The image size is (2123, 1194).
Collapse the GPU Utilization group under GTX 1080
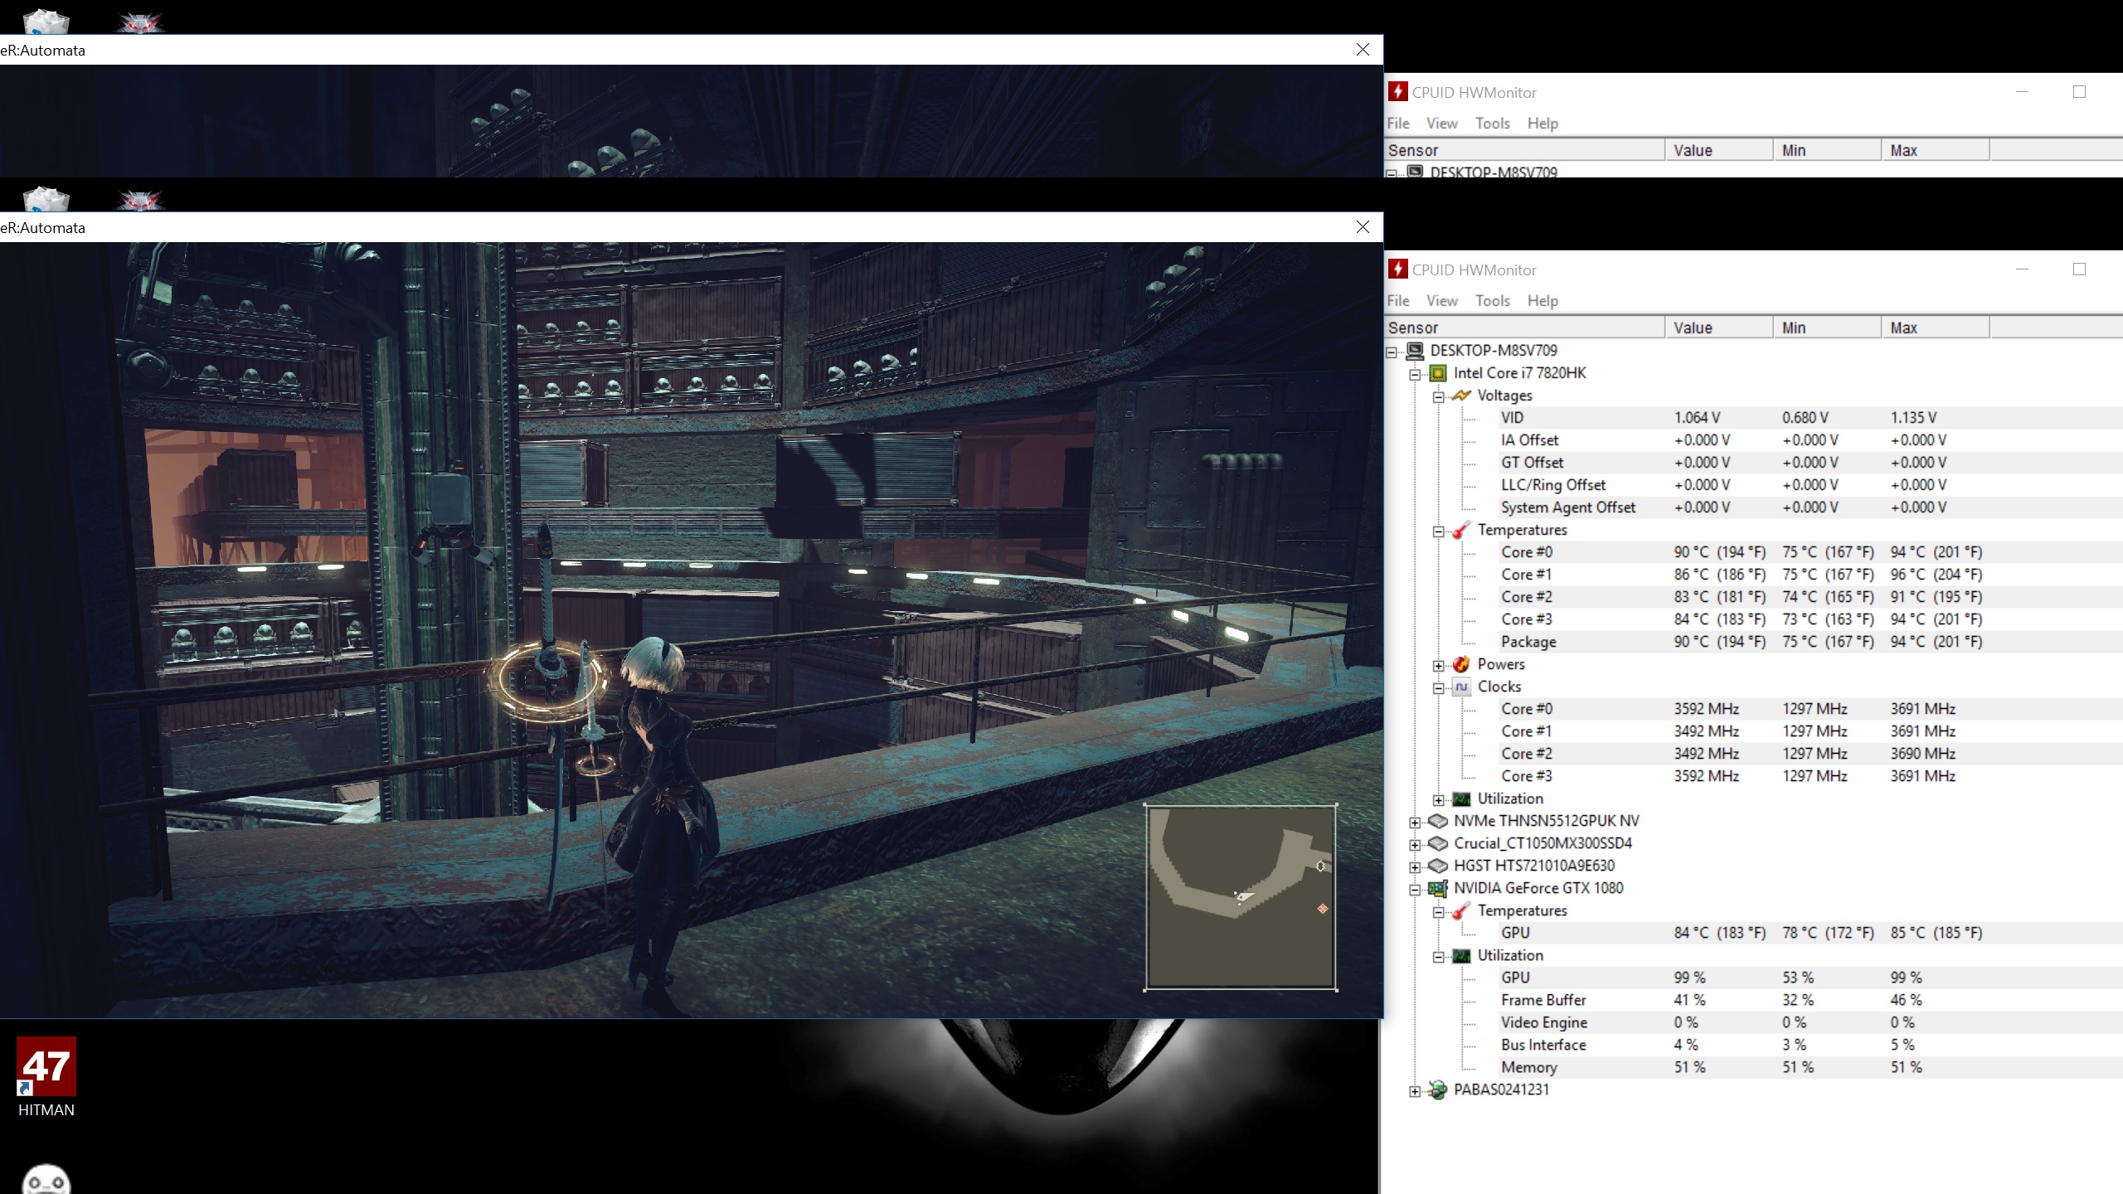point(1439,956)
